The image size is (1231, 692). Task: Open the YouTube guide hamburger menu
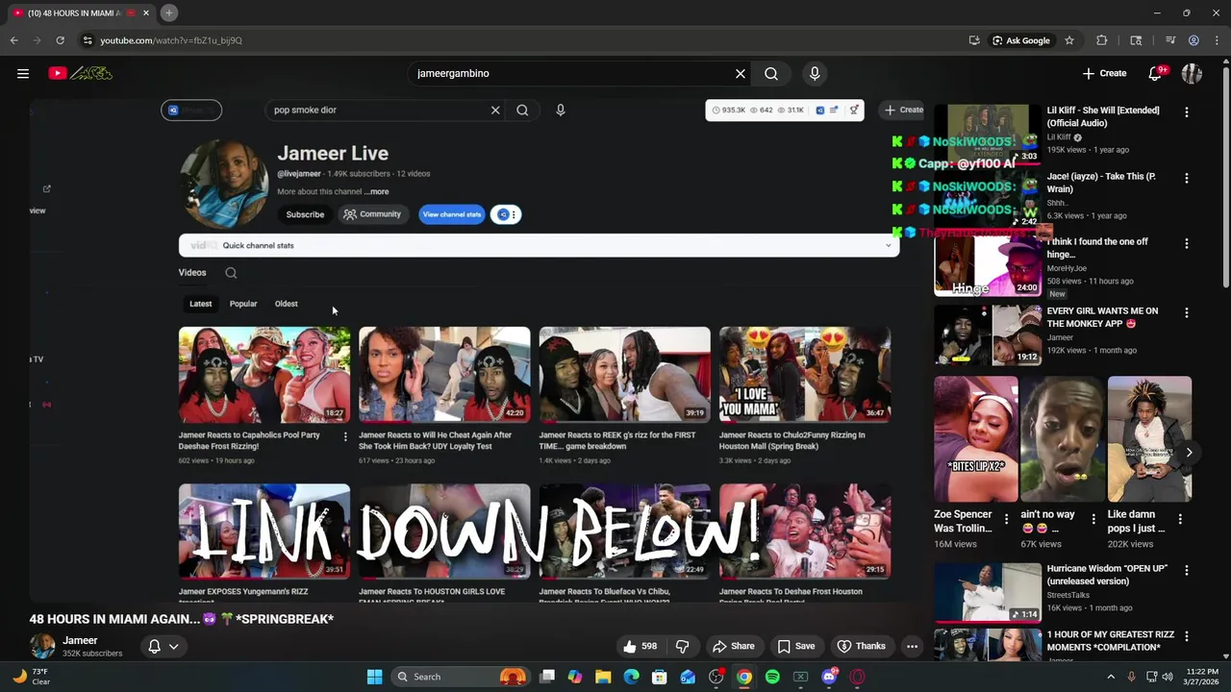pyautogui.click(x=23, y=73)
